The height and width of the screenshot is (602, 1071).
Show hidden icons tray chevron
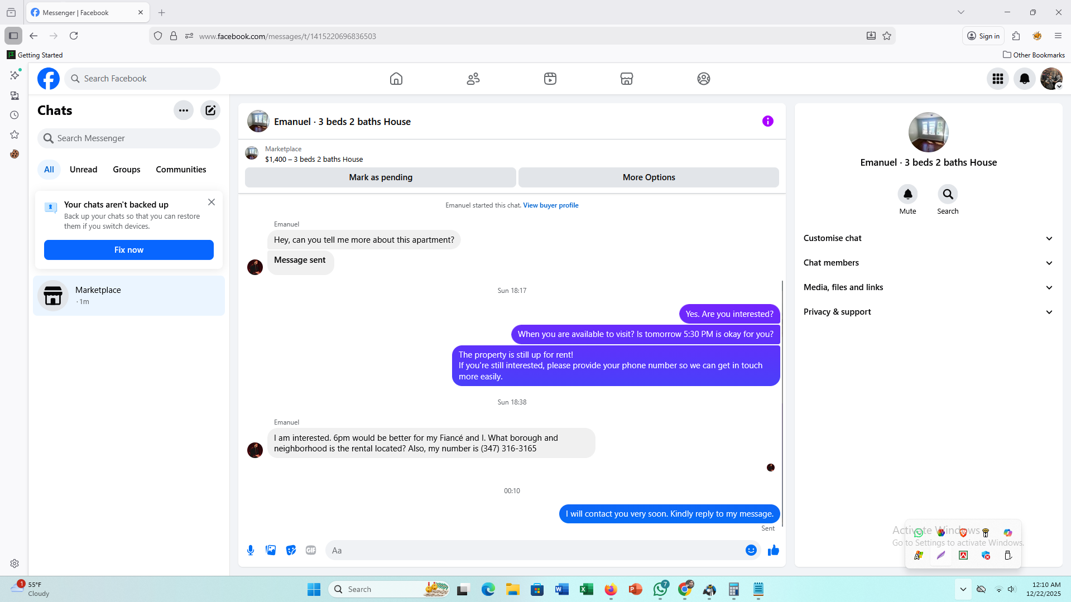963,589
